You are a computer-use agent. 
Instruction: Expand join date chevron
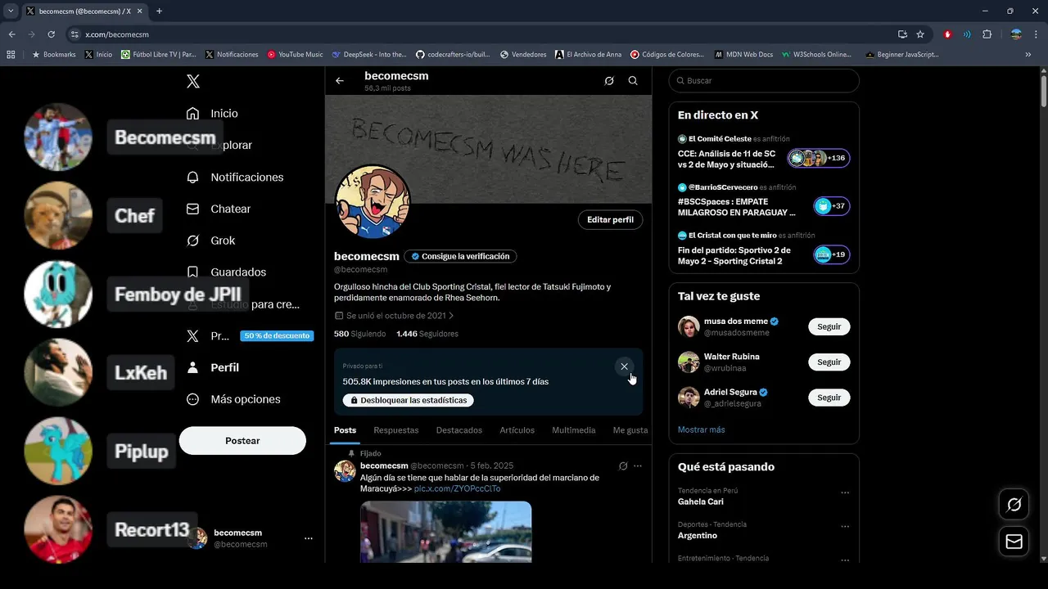point(451,316)
